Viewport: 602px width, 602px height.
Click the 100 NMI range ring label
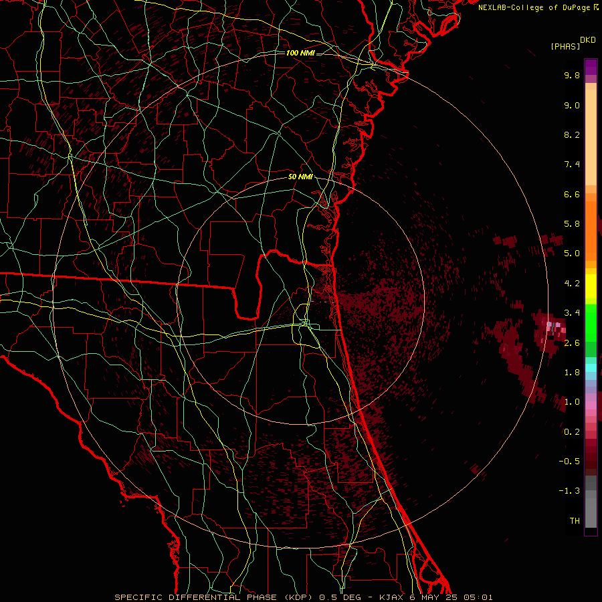[300, 53]
